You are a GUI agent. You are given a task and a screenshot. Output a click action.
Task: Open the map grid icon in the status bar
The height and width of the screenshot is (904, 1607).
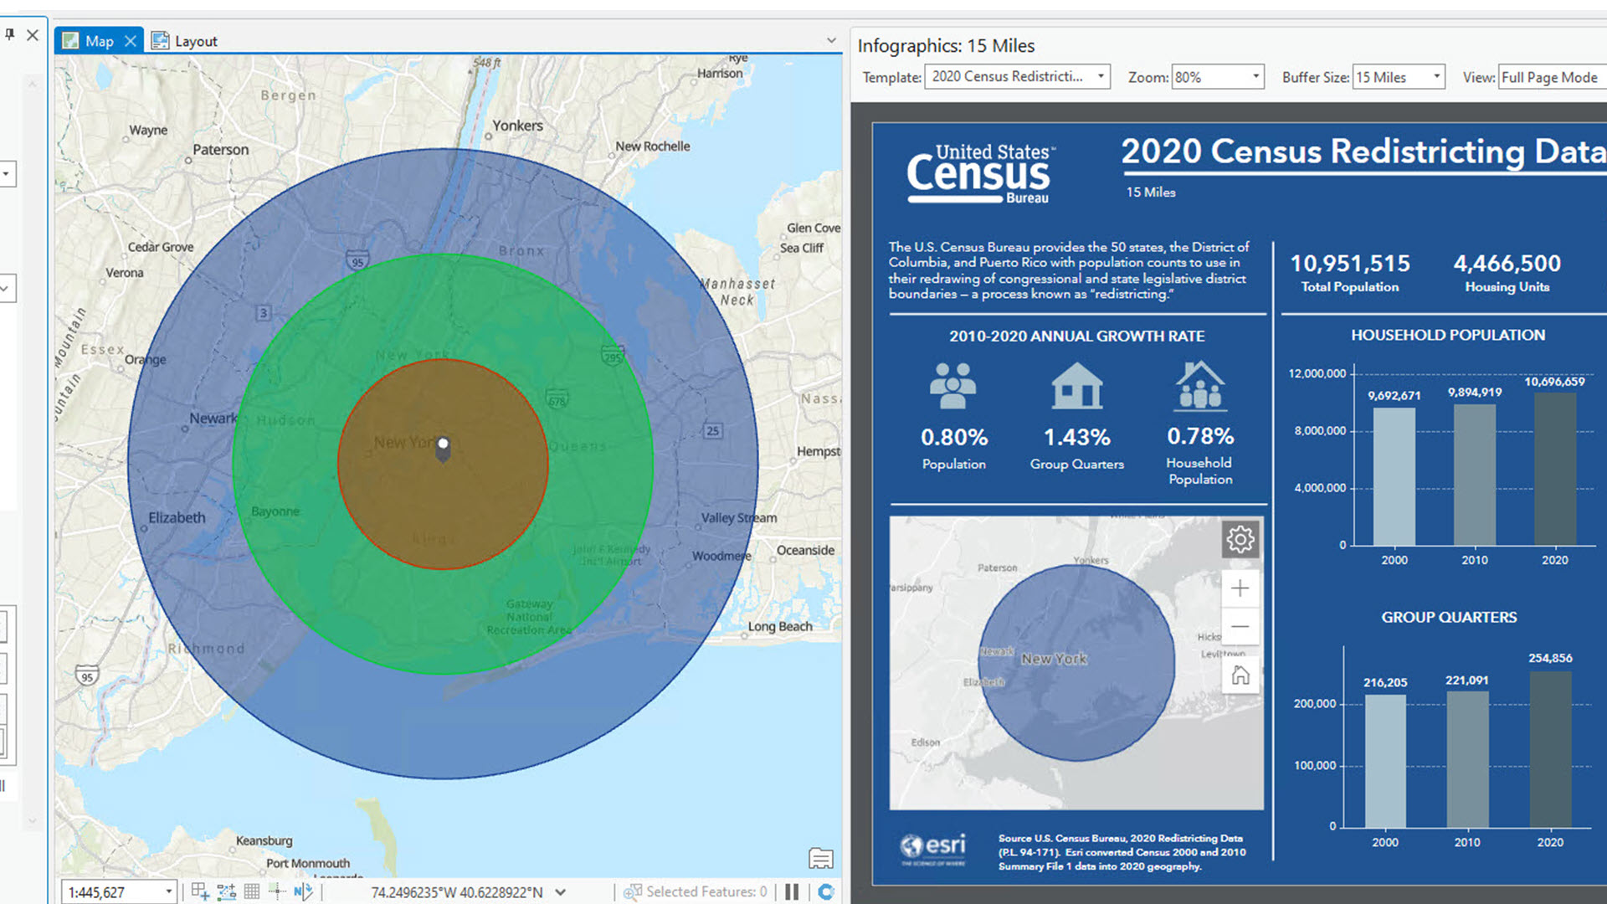(x=252, y=891)
